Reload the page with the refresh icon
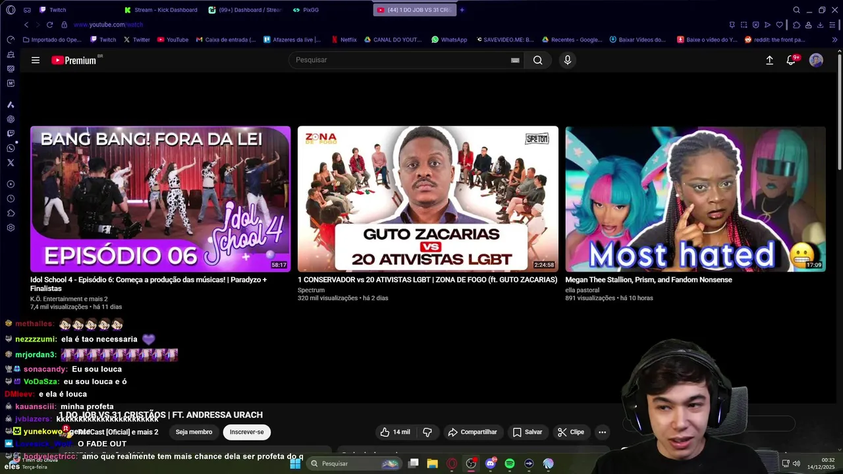The image size is (843, 474). point(49,24)
